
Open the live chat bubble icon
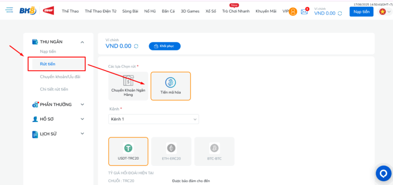click(x=384, y=173)
